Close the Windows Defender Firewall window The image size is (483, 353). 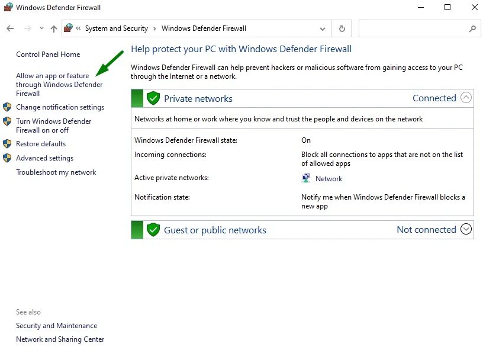point(475,7)
